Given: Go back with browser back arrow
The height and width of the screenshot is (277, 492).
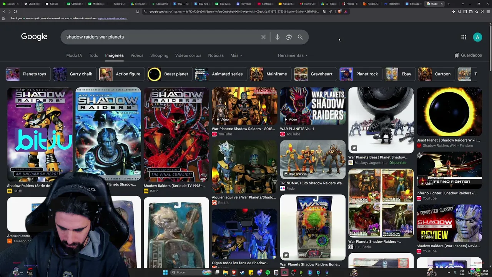Looking at the screenshot, I should 4,12.
